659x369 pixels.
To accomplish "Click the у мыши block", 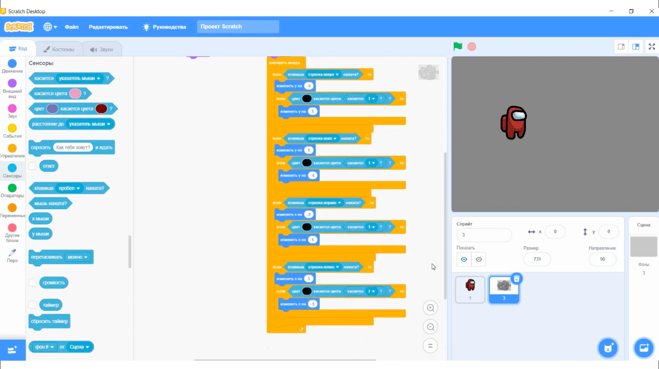I will coord(40,234).
